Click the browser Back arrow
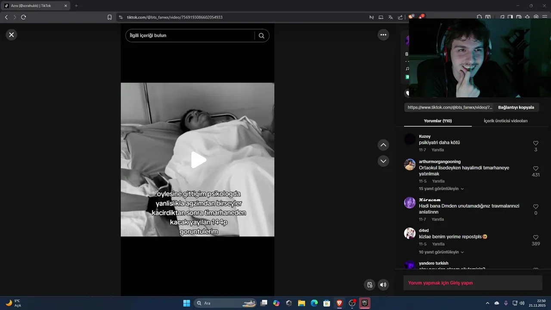Viewport: 551px width, 310px height. (6, 17)
